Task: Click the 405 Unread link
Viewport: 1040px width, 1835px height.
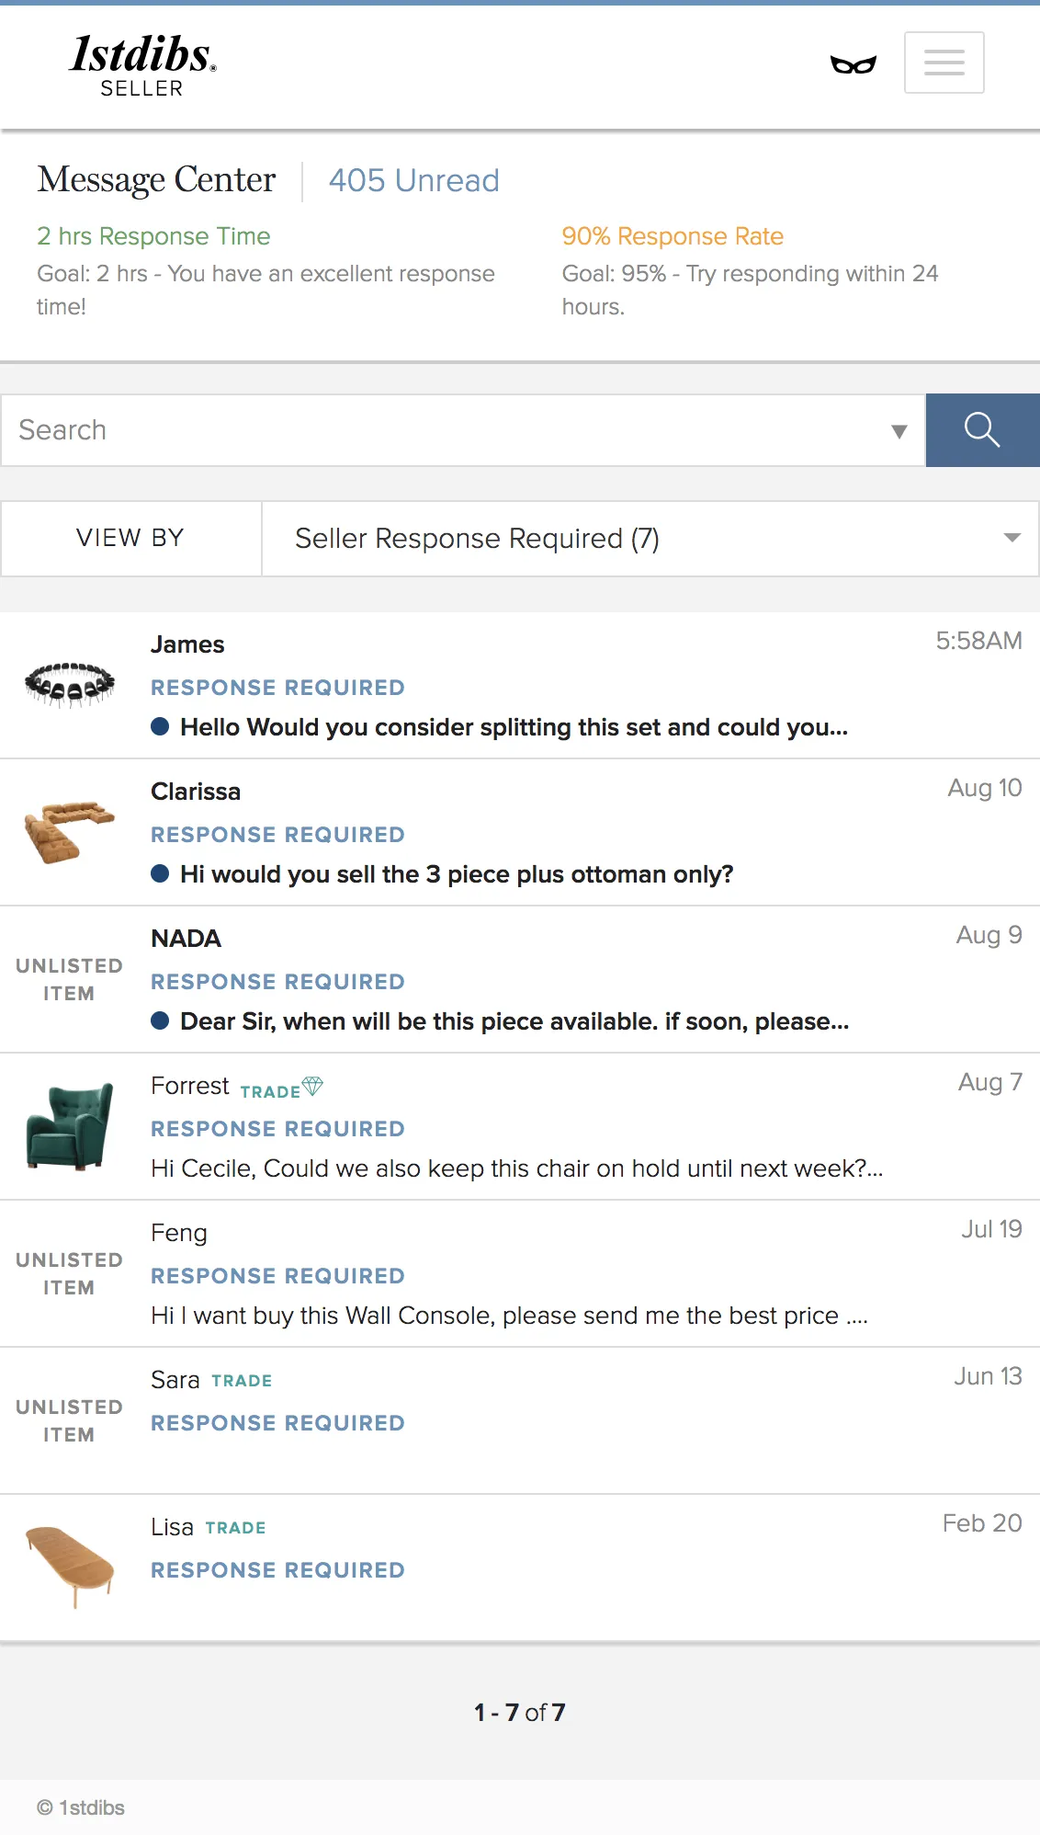Action: pyautogui.click(x=414, y=180)
